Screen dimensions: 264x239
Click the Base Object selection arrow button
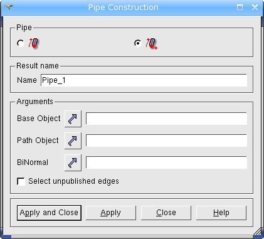pos(73,119)
